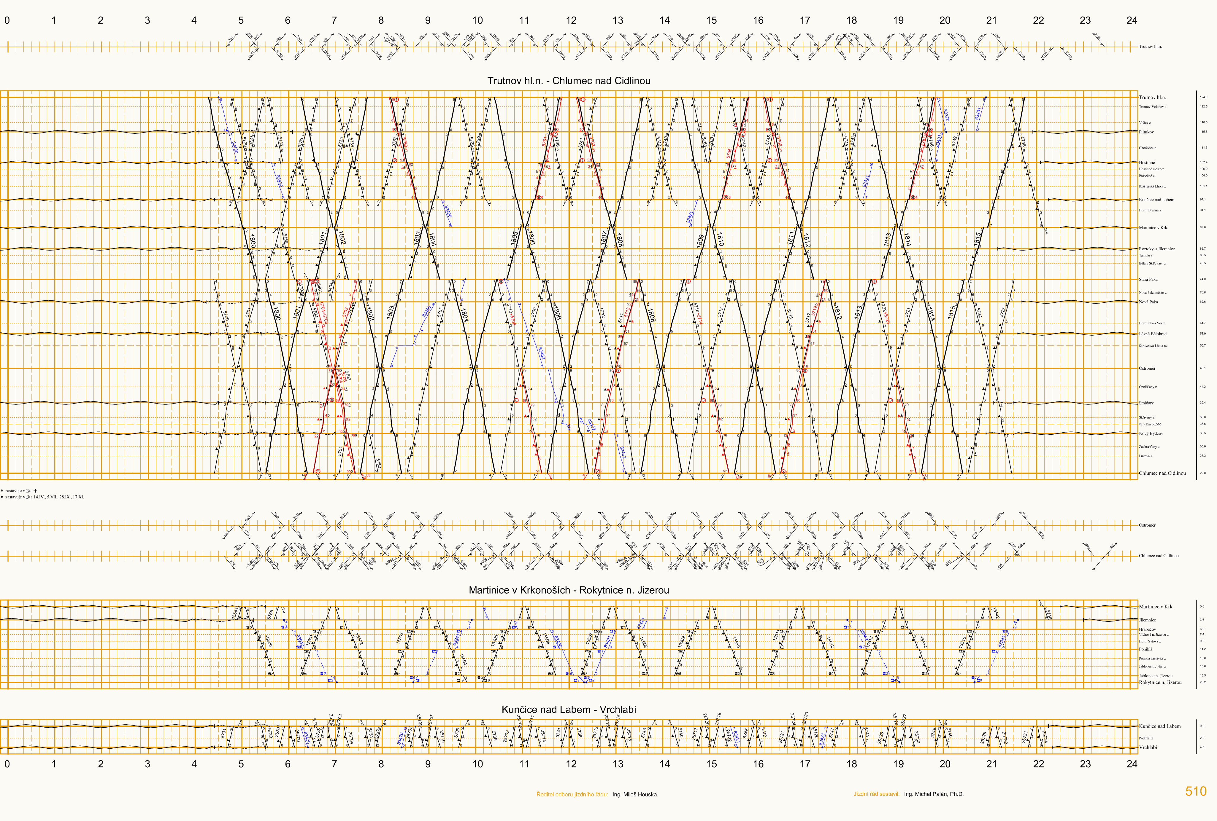Screen dimensions: 1217x821
Task: Select the 'Nový Bydžov' station name
Action: pyautogui.click(x=1151, y=433)
